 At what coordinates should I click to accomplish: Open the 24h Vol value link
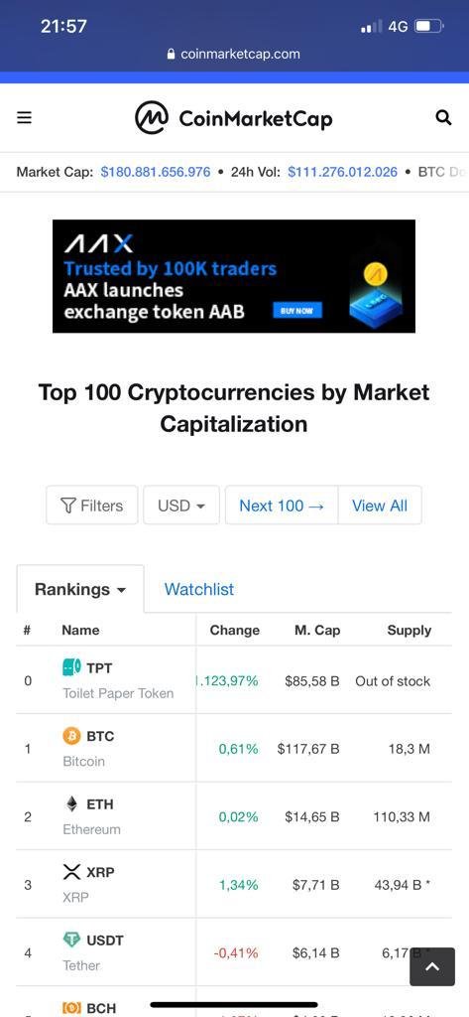point(343,172)
